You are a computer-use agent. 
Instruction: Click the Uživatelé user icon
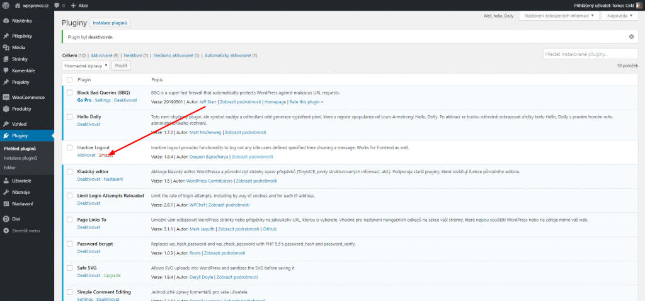pyautogui.click(x=6, y=181)
